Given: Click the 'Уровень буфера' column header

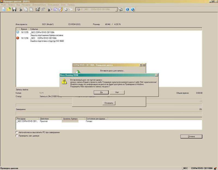Looking at the screenshot, I should point(70,119).
